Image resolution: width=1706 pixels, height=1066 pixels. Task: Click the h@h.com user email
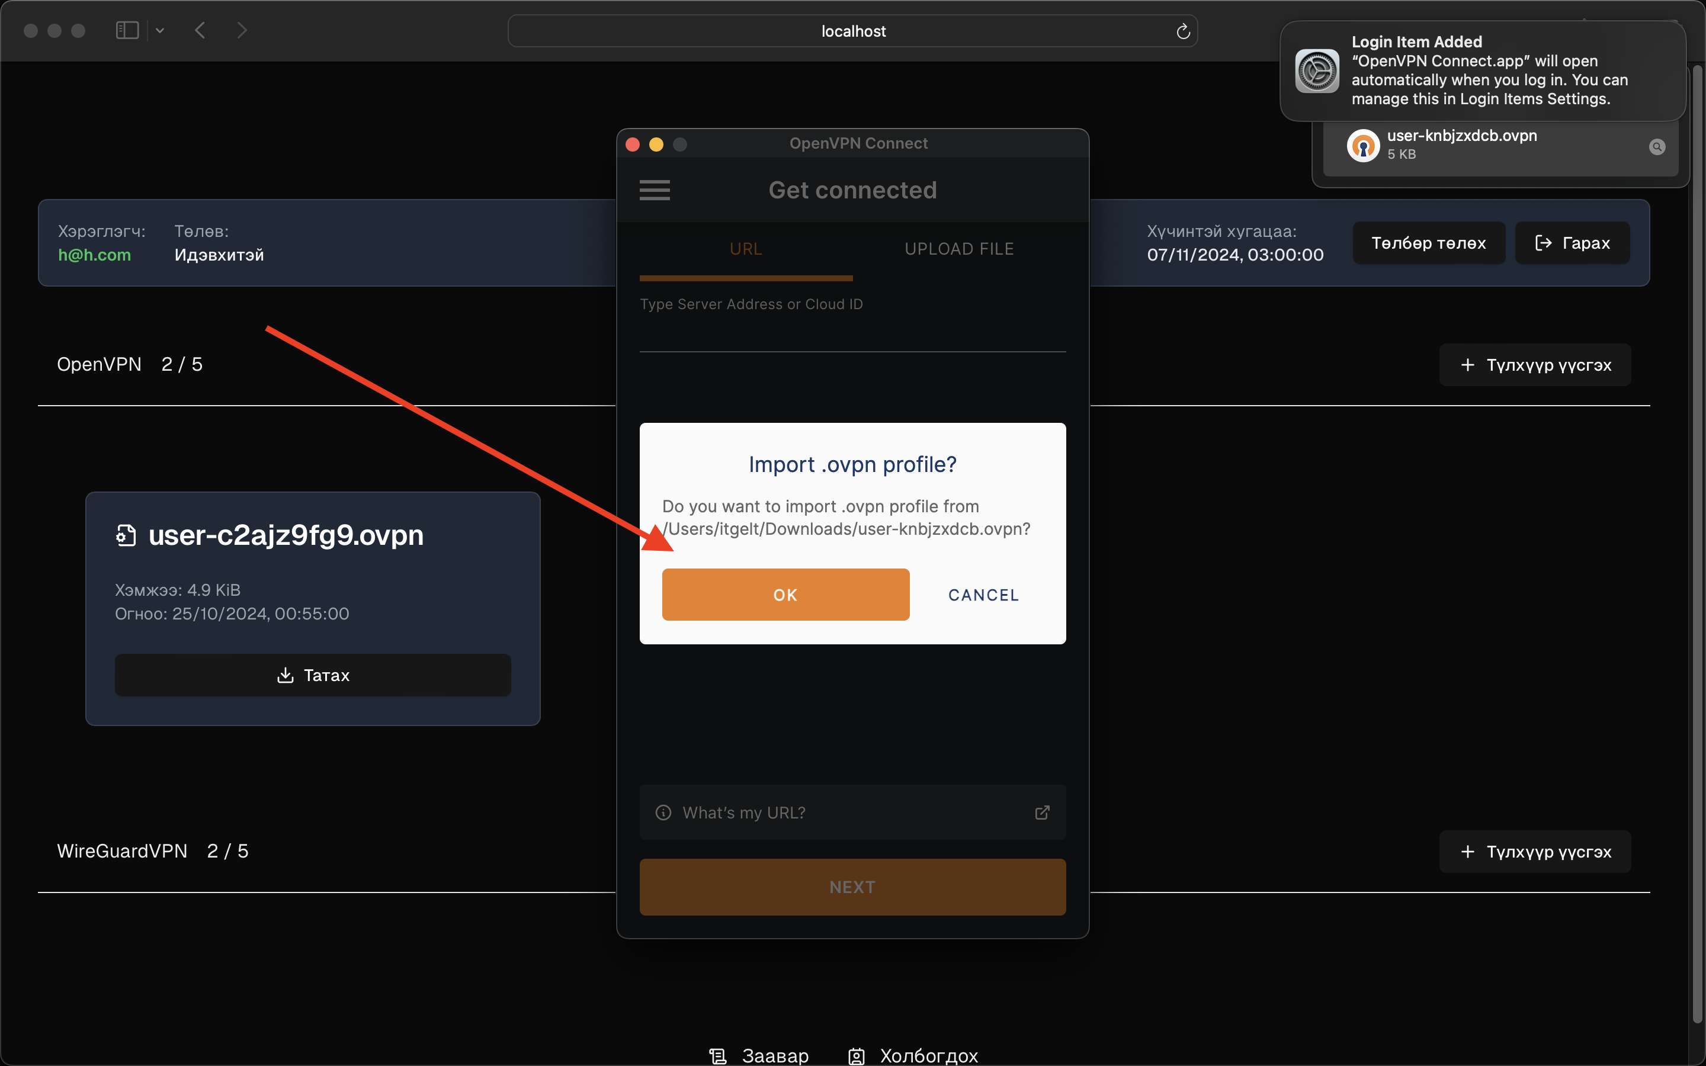[x=94, y=255]
